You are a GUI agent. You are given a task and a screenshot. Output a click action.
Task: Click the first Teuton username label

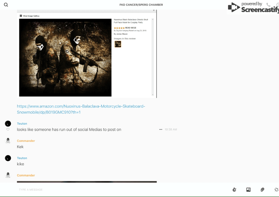pos(22,124)
